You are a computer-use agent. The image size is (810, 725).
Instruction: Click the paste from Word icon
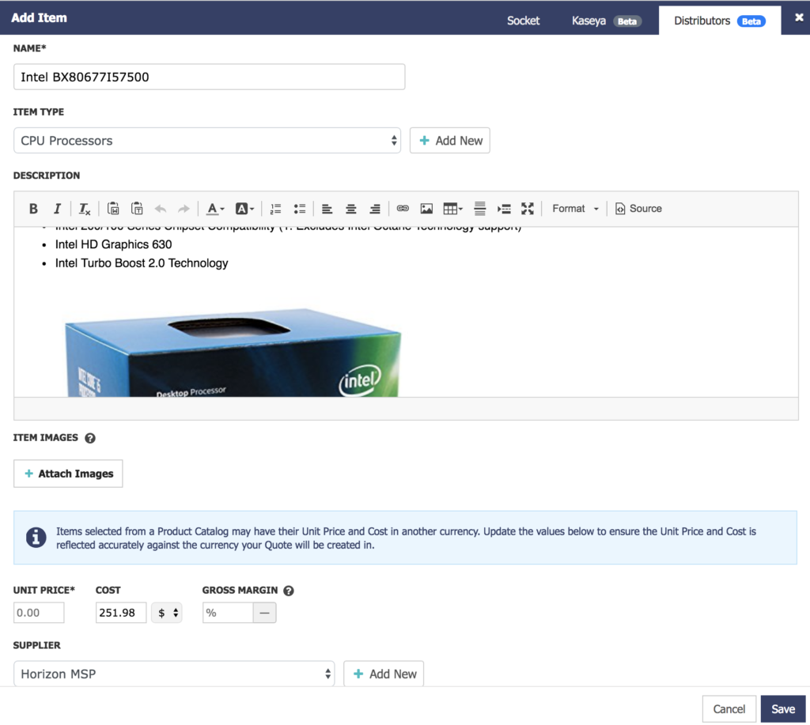[113, 209]
